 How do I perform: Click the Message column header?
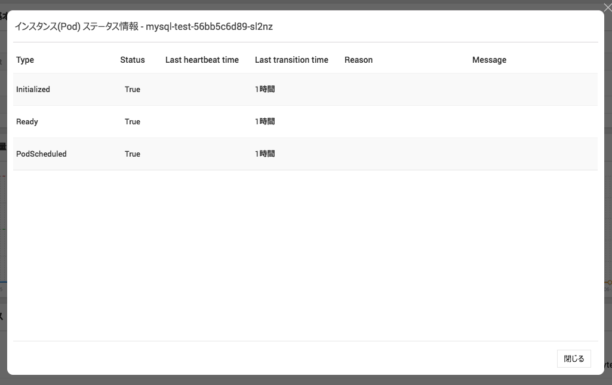[x=489, y=60]
